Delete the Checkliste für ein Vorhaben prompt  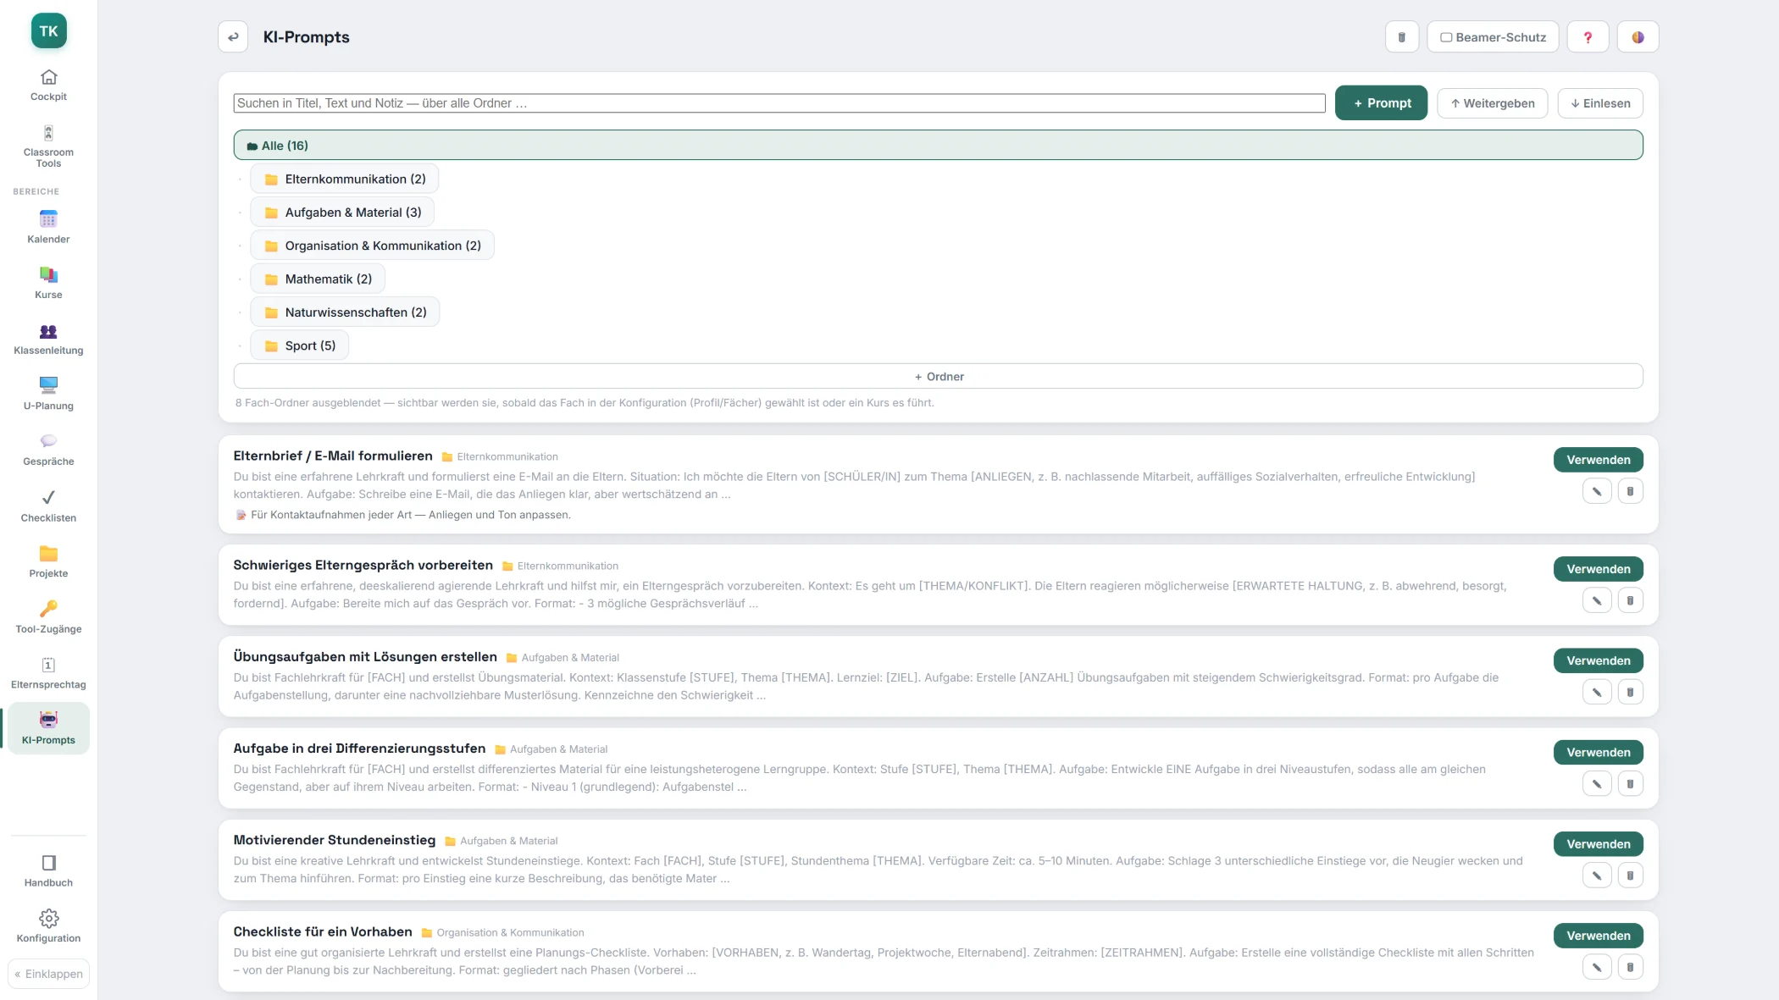coord(1630,967)
